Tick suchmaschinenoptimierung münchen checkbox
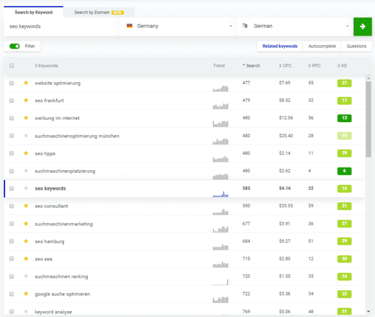Image resolution: width=375 pixels, height=317 pixels. [11, 136]
